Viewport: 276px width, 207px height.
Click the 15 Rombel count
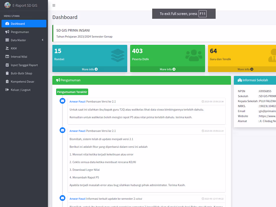(58, 51)
